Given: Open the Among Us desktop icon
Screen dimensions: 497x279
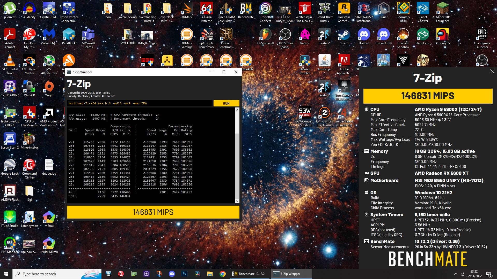Looking at the screenshot, I should pyautogui.click(x=442, y=36).
